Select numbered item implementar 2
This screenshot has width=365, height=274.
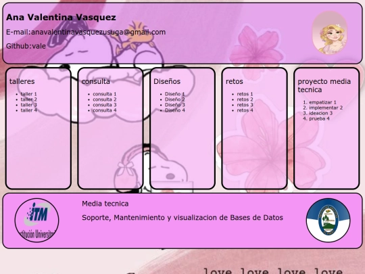tap(326, 108)
